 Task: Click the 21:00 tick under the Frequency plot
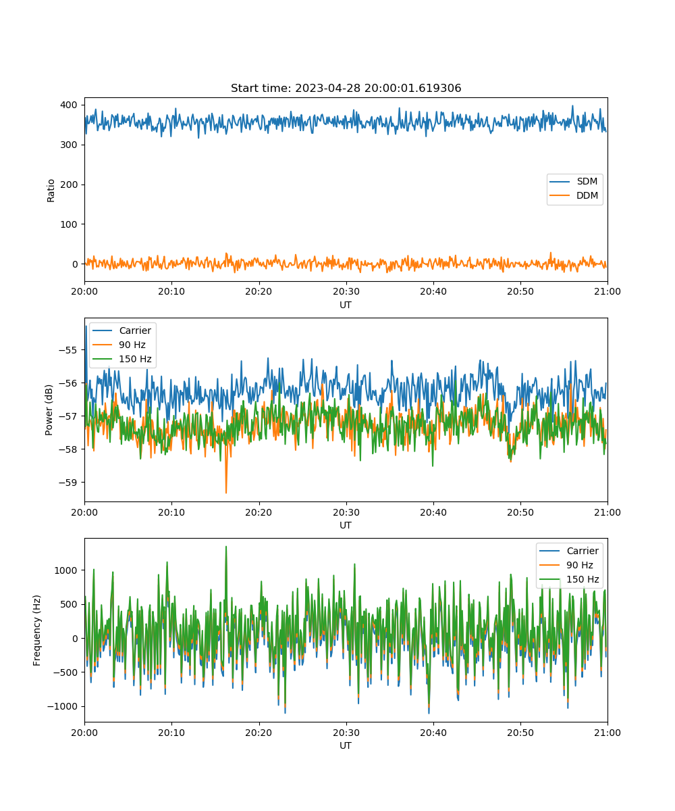tap(607, 732)
